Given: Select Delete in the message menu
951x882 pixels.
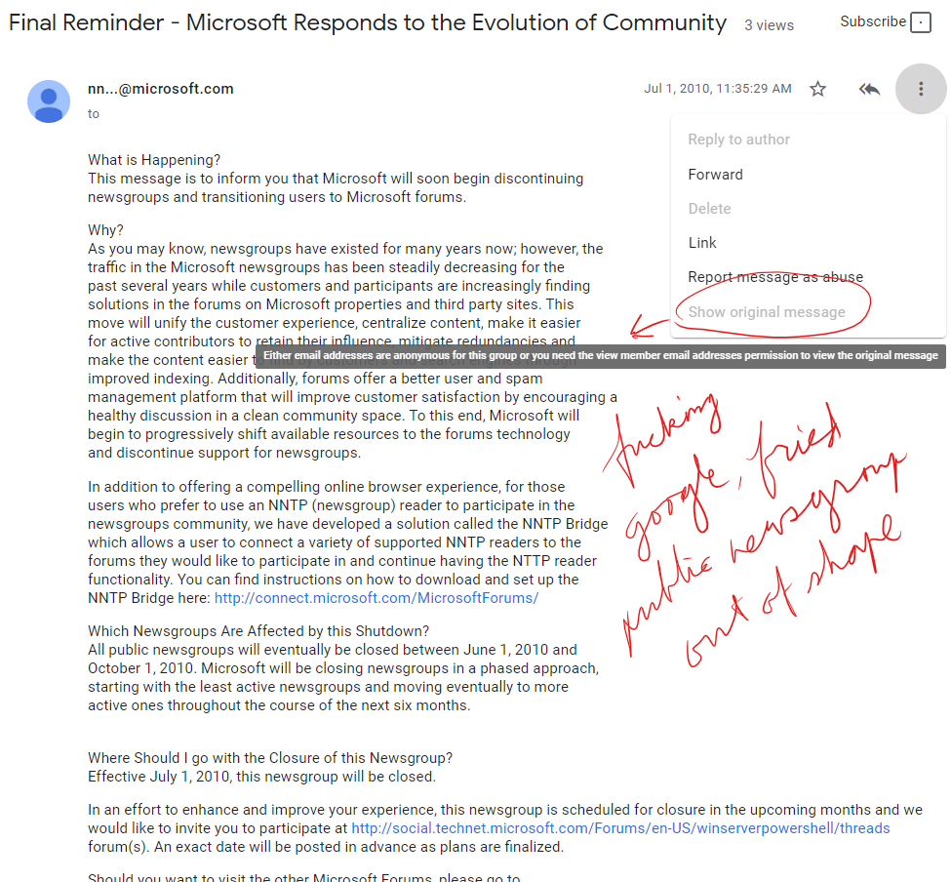Looking at the screenshot, I should coord(709,209).
